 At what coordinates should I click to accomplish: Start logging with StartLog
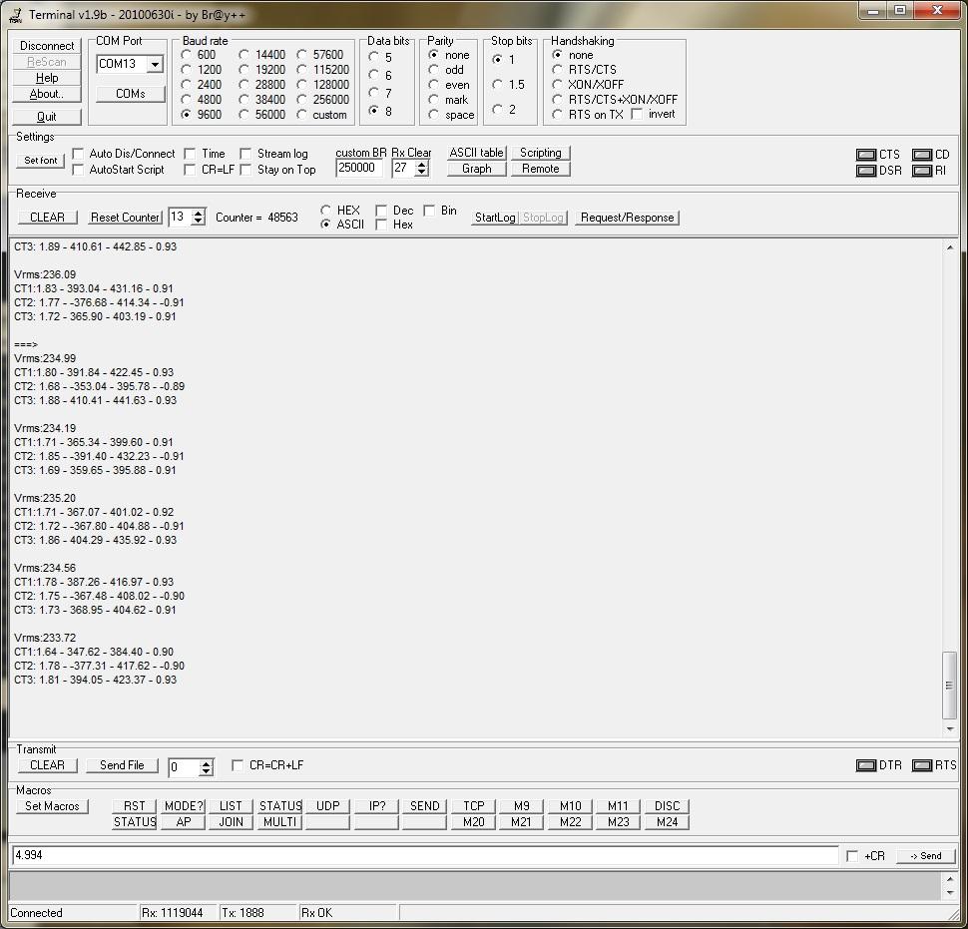point(495,218)
